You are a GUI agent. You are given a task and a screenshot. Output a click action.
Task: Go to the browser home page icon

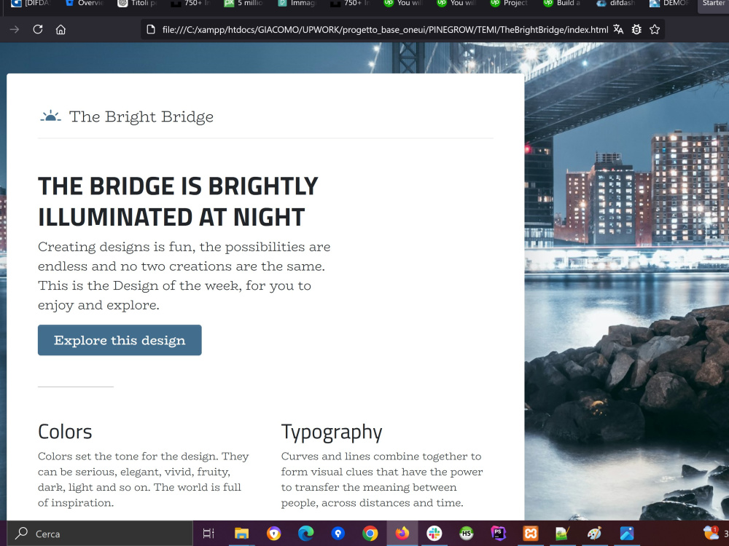pyautogui.click(x=61, y=30)
